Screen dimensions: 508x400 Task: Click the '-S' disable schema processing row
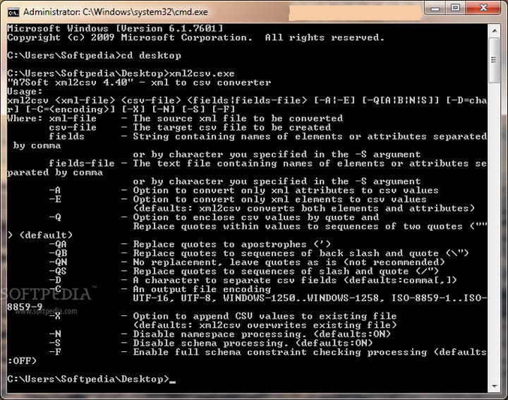pos(210,344)
